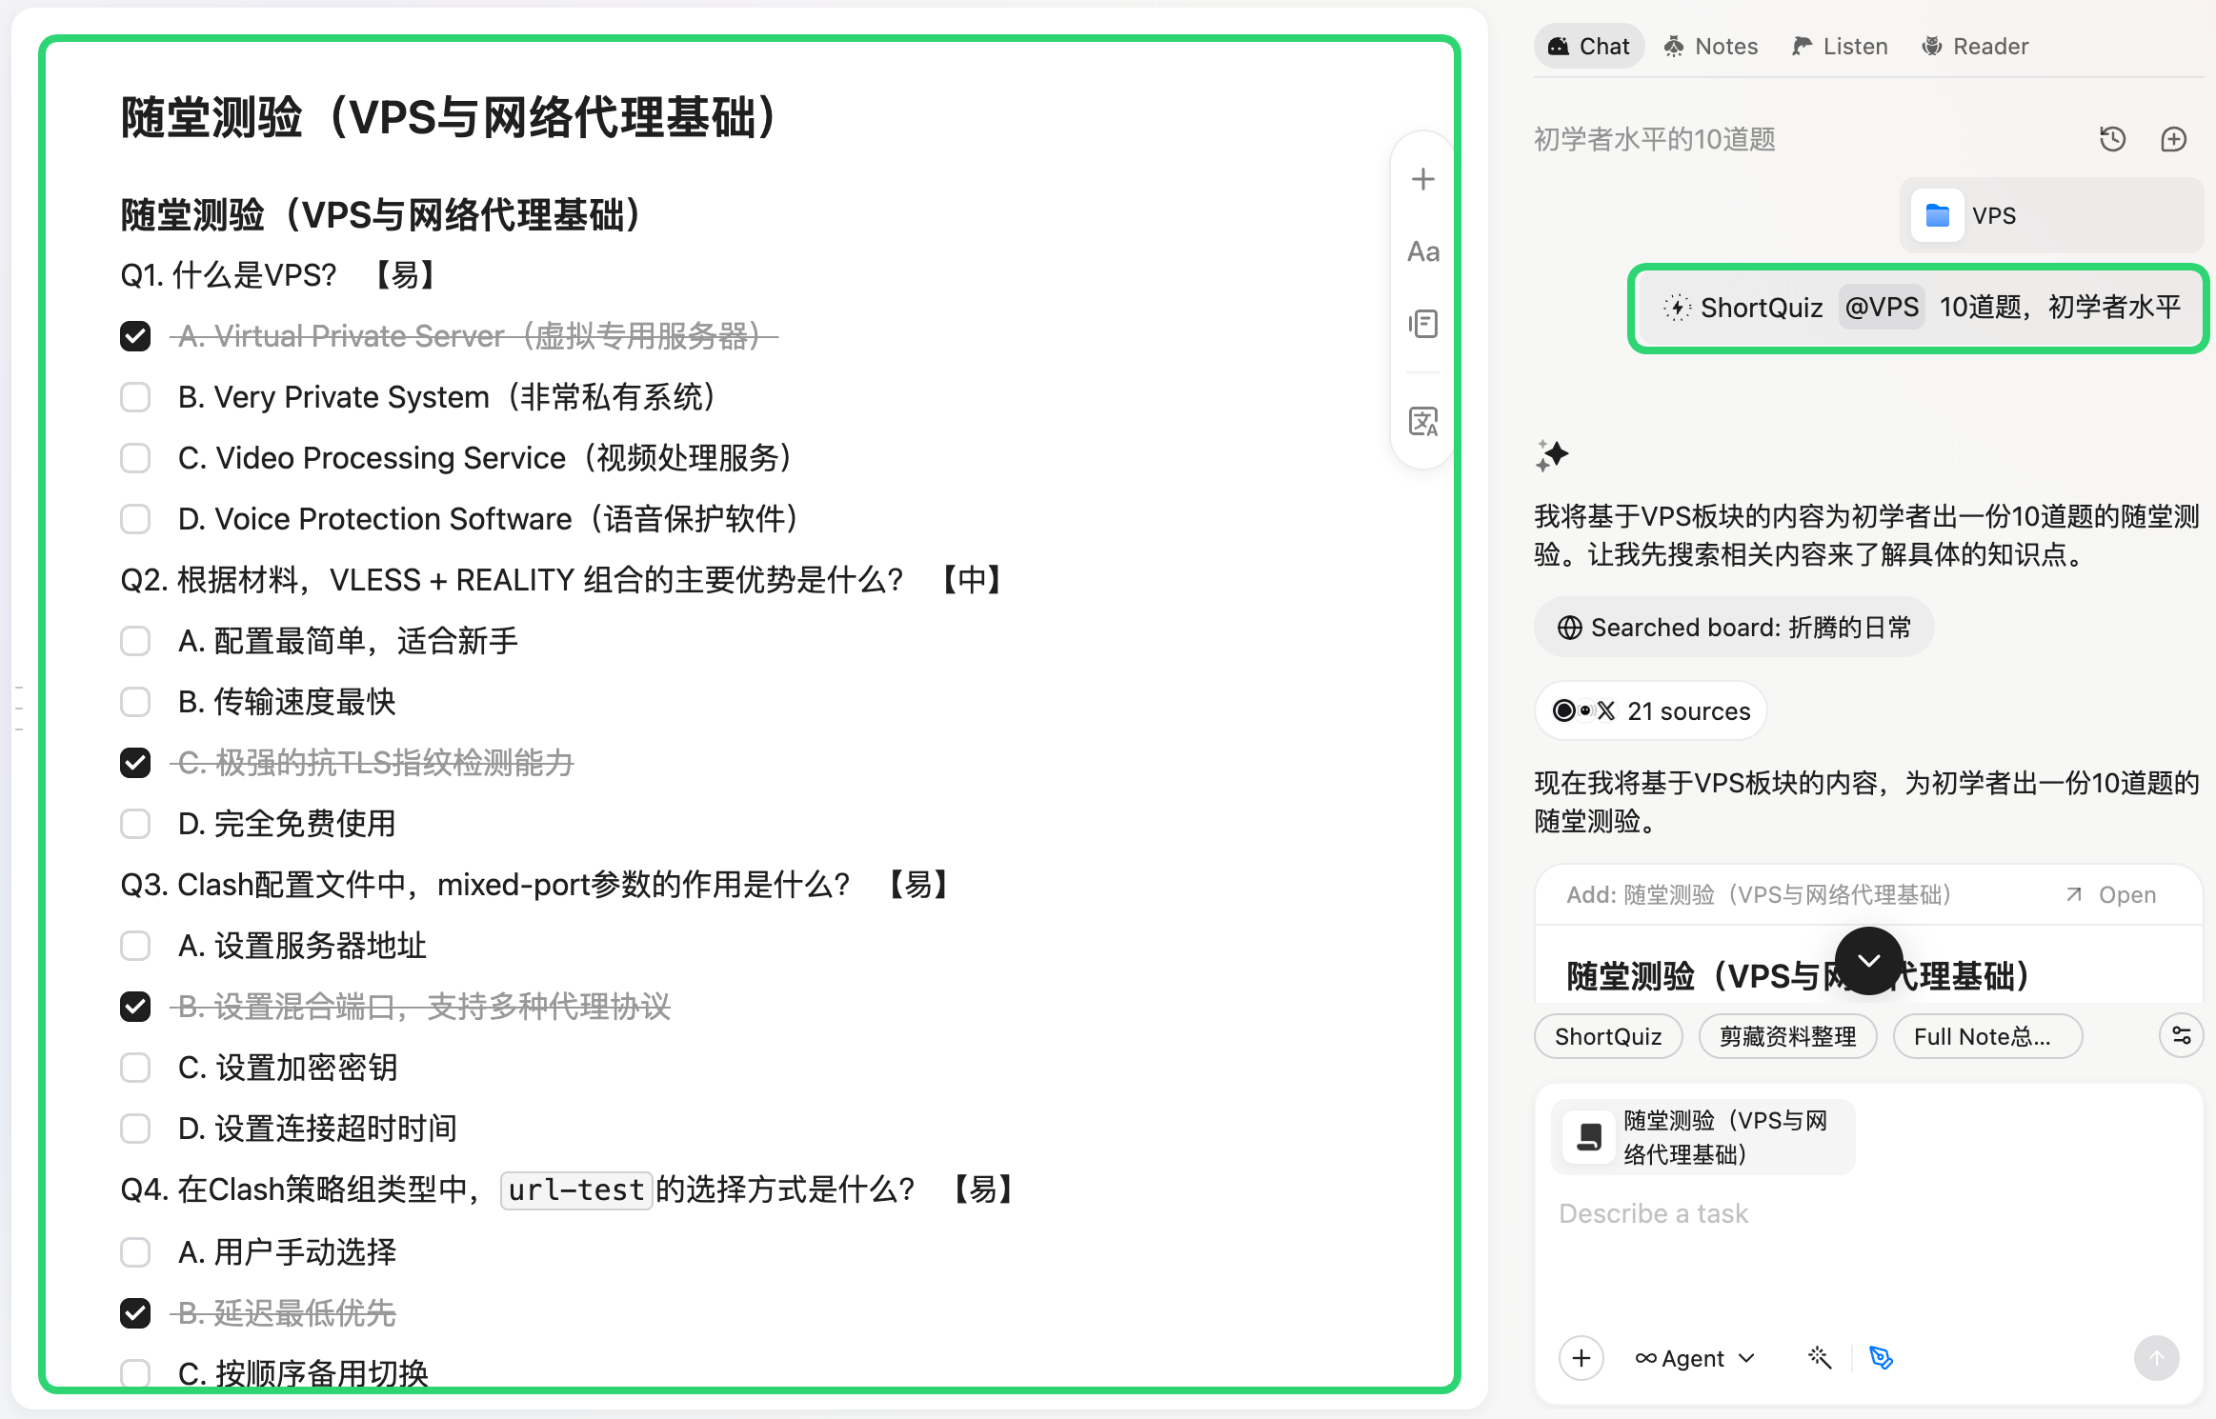Open the Aa font settings icon
Screen dimensions: 2216x1419
[x=1422, y=252]
